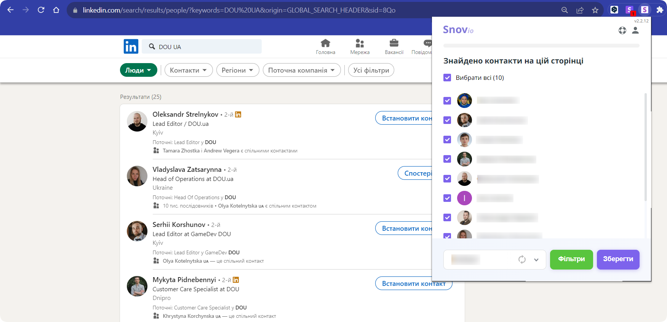Click Vladyslava Zatsarynna profile photo
Image resolution: width=667 pixels, height=322 pixels.
click(x=137, y=176)
